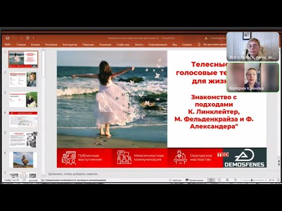Click the beach woman photo on the slide
282x211 pixels.
tap(112, 99)
